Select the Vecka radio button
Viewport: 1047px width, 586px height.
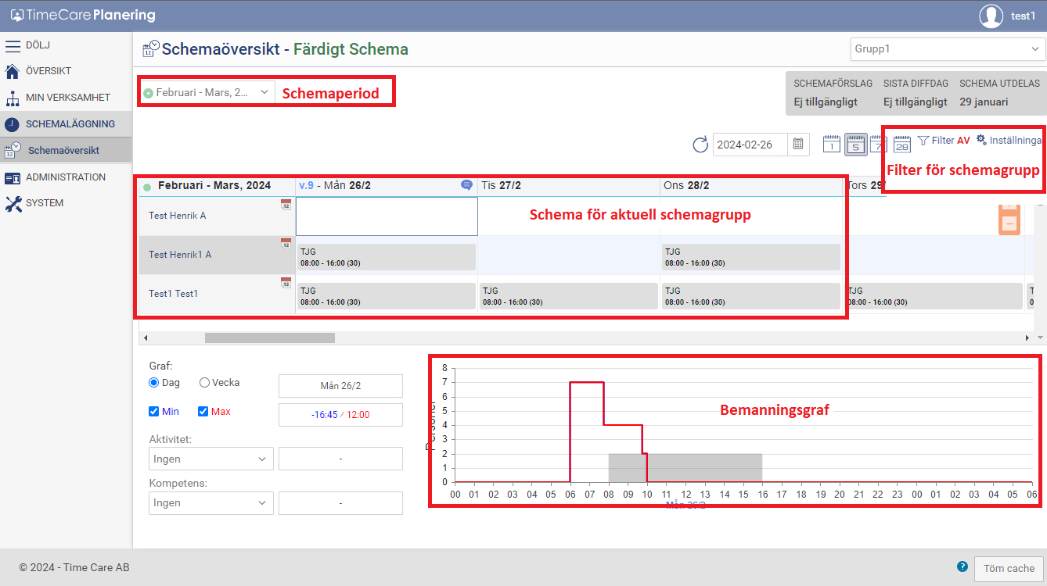(205, 383)
